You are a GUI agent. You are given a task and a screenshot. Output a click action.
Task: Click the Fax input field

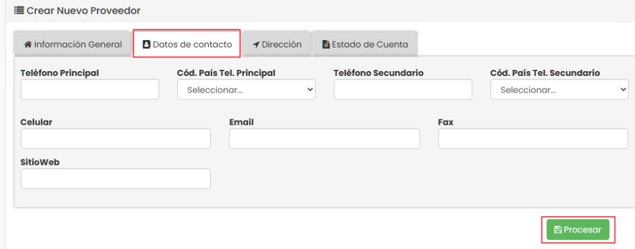533,138
